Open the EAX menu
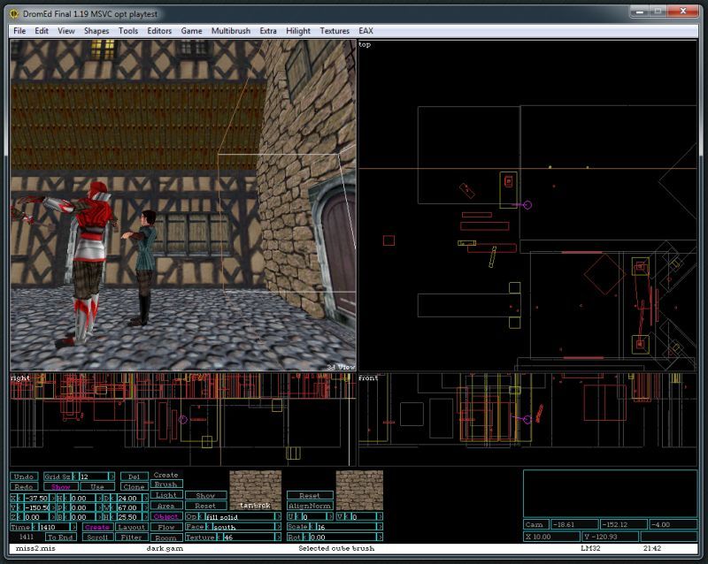Screen dimensions: 708x564 click(x=366, y=31)
